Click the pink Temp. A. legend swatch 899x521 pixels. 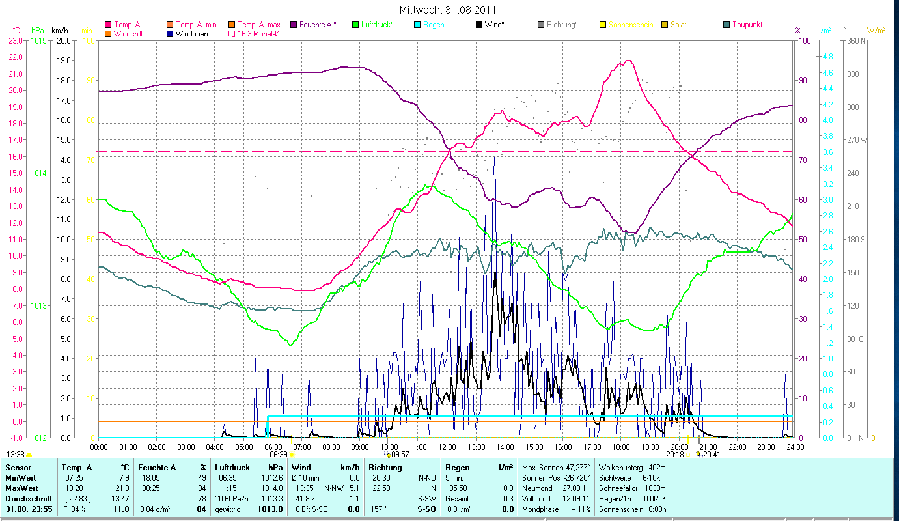click(x=108, y=25)
